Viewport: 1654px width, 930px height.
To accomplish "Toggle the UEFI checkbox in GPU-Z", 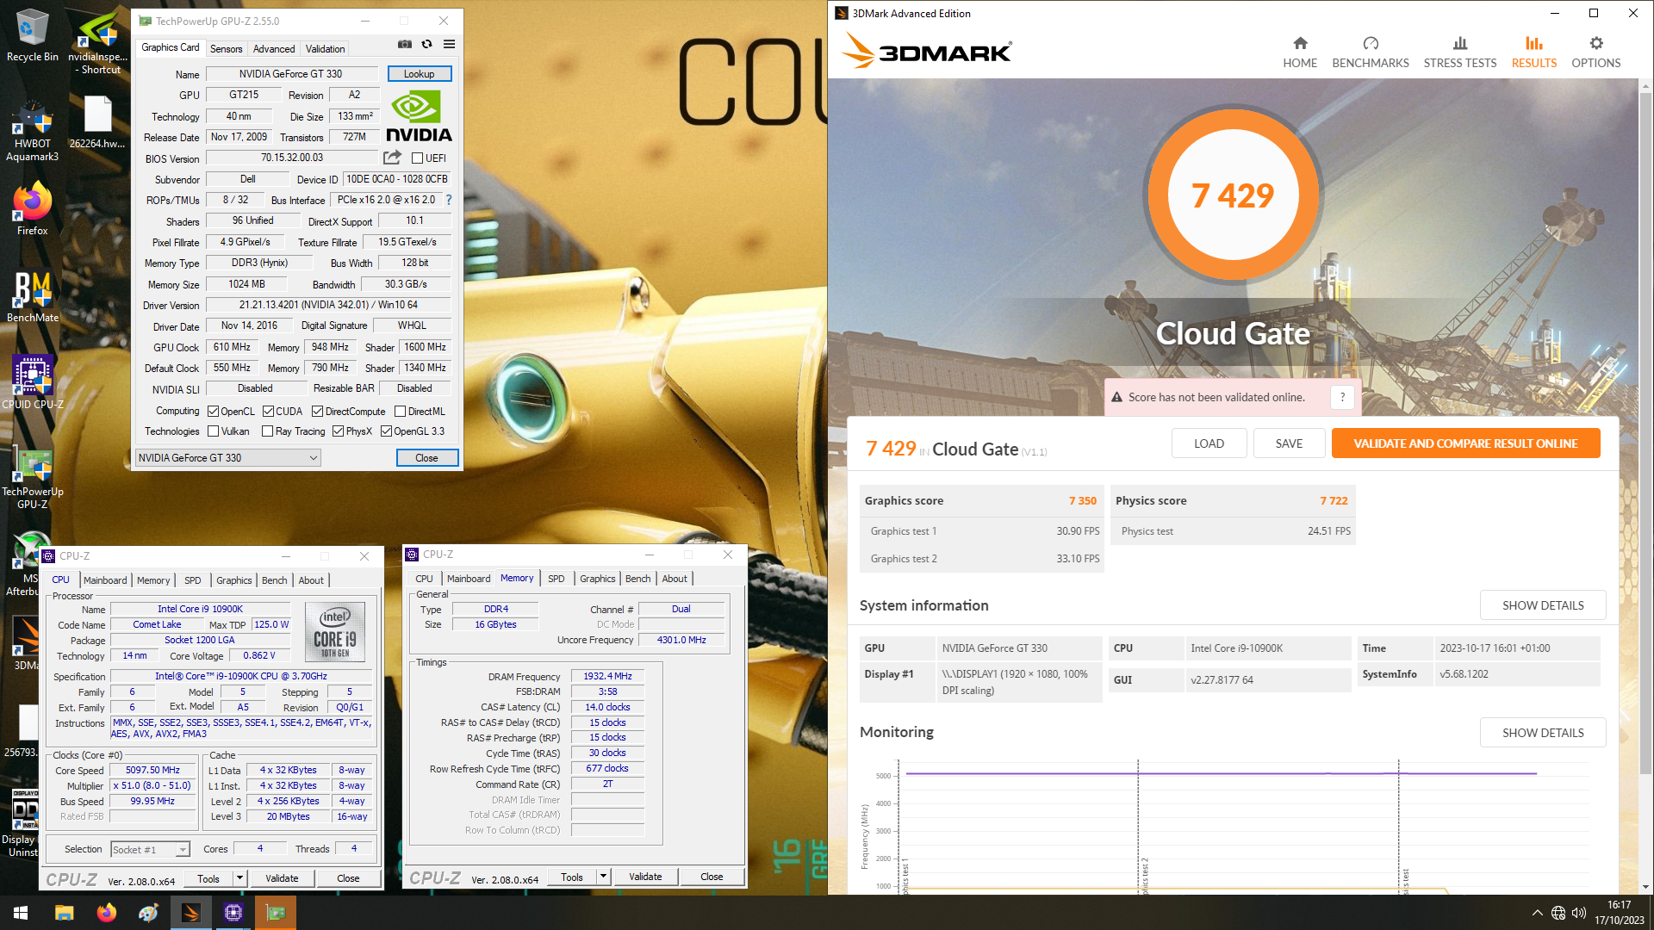I will (417, 158).
